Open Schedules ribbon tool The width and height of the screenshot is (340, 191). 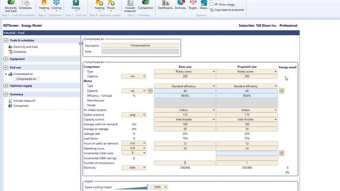25,5
